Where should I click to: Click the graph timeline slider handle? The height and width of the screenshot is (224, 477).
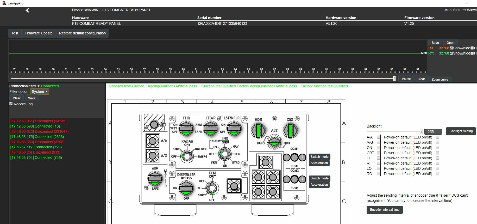coord(394,78)
